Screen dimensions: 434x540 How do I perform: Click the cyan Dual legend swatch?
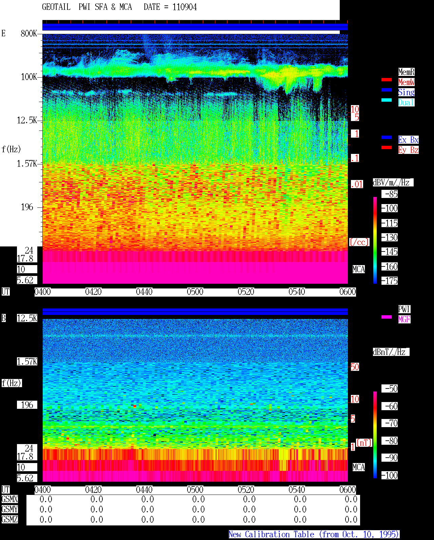click(387, 100)
